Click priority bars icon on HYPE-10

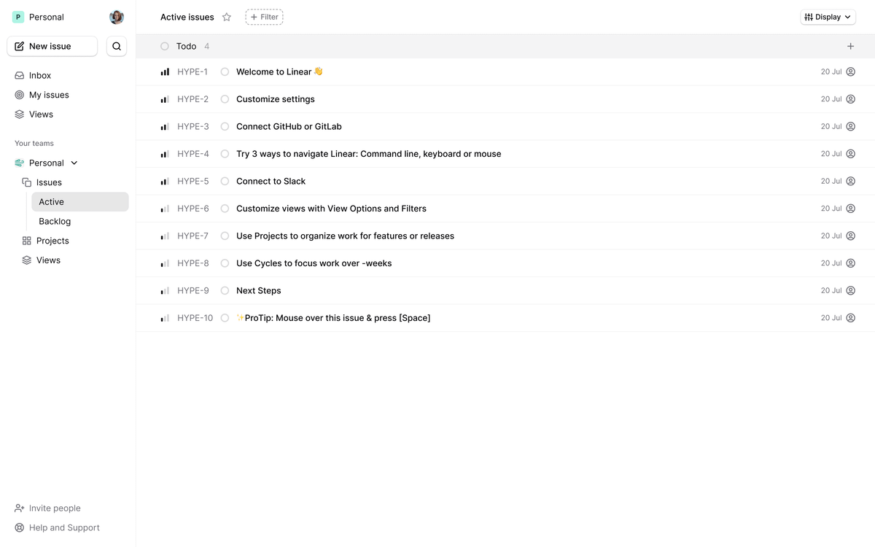pyautogui.click(x=165, y=318)
